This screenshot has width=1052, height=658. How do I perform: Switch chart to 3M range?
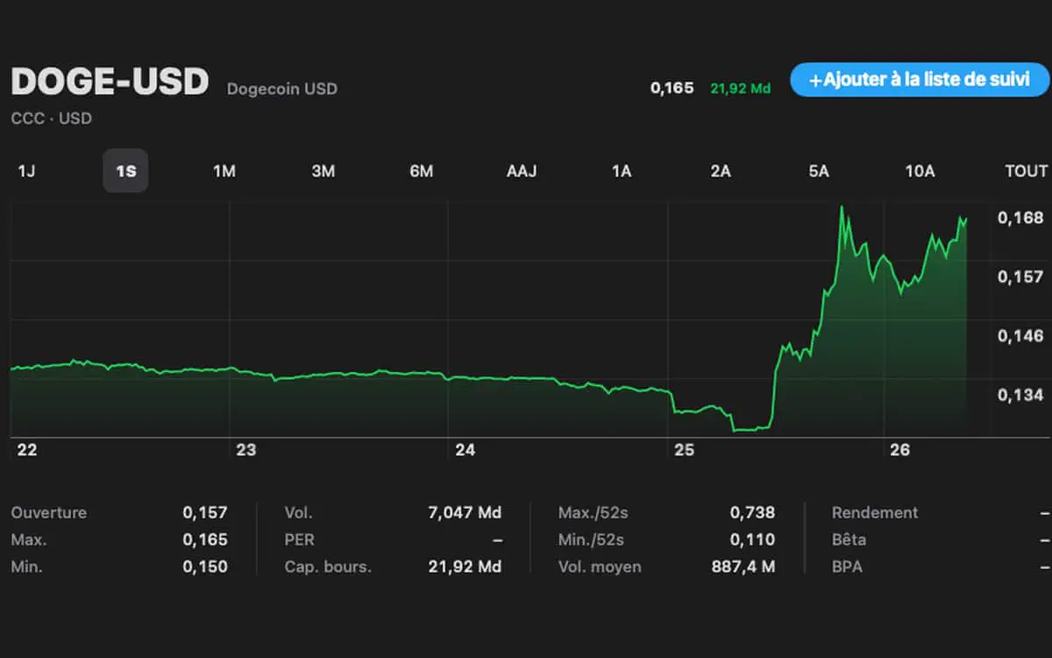pyautogui.click(x=323, y=171)
